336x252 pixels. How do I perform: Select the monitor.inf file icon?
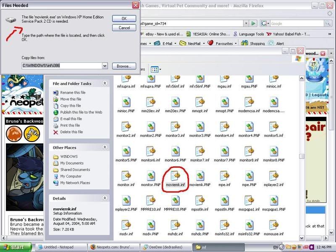tap(126, 176)
